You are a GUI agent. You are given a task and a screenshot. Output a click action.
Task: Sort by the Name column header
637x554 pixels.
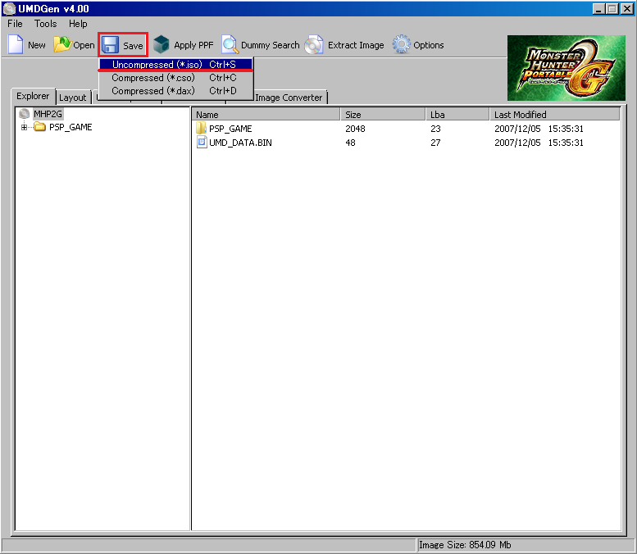pos(266,115)
